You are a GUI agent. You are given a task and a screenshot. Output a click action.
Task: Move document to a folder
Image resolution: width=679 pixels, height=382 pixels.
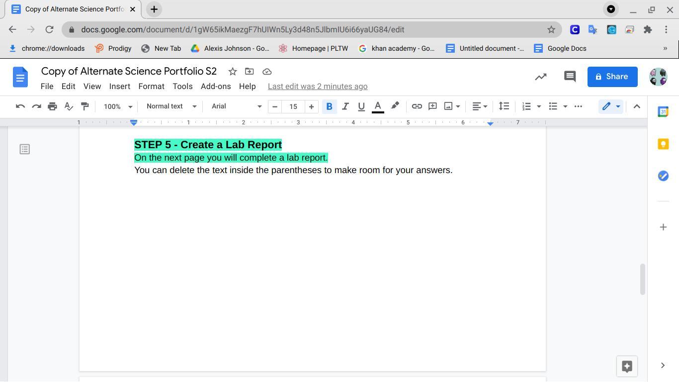pyautogui.click(x=250, y=72)
